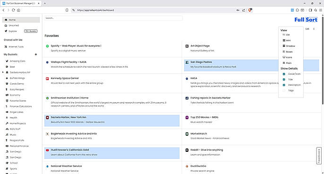The width and height of the screenshot is (324, 174).
Task: Click the plus icon beside My Buckets
Action: click(36, 54)
